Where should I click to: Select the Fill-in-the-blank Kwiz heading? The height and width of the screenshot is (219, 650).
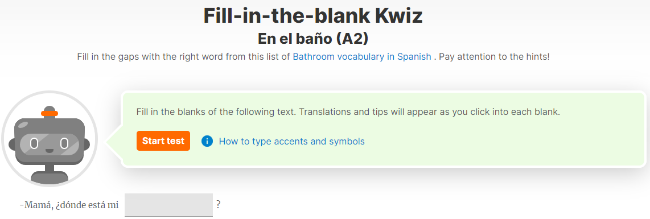[x=313, y=16]
